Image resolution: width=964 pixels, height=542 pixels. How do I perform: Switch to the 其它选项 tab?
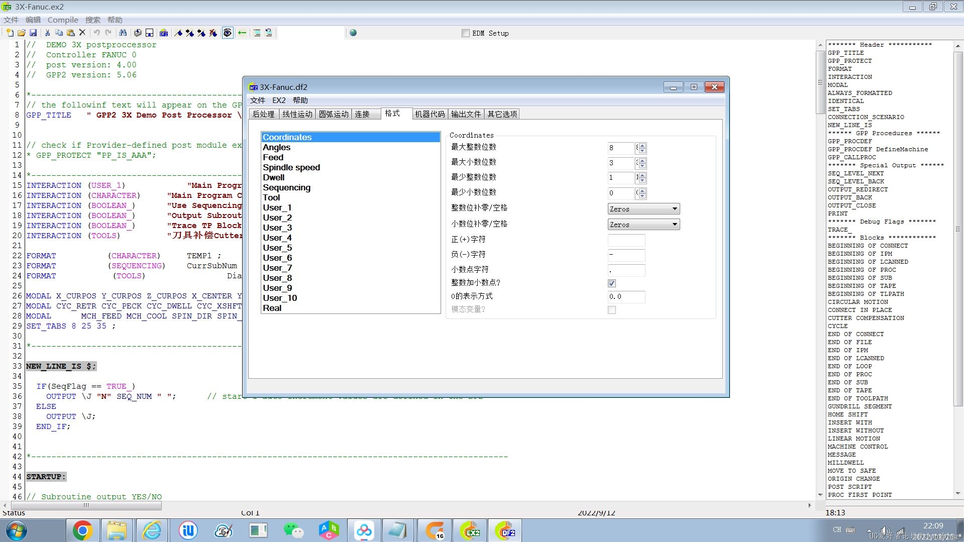(502, 114)
